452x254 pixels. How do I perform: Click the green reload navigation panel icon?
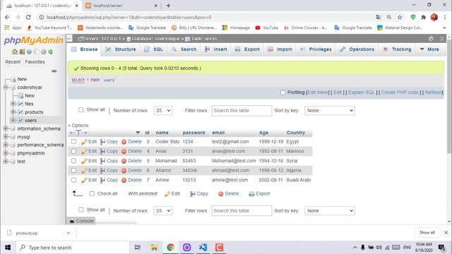click(x=50, y=52)
